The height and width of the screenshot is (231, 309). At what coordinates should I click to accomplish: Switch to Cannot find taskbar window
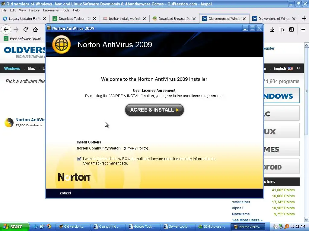pyautogui.click(x=107, y=226)
